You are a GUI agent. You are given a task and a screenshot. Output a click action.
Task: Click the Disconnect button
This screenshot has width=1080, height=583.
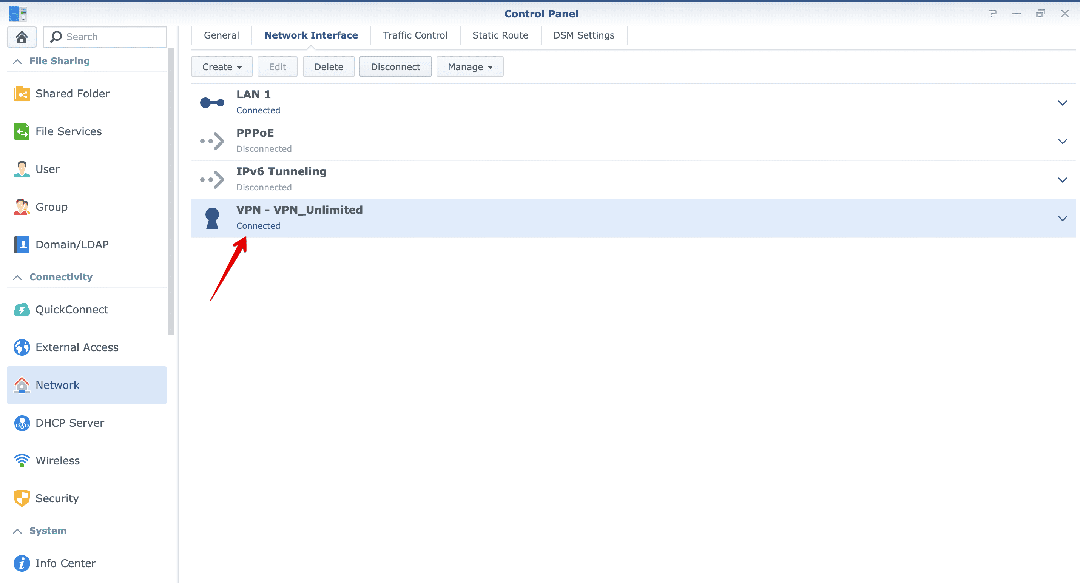[x=395, y=66]
